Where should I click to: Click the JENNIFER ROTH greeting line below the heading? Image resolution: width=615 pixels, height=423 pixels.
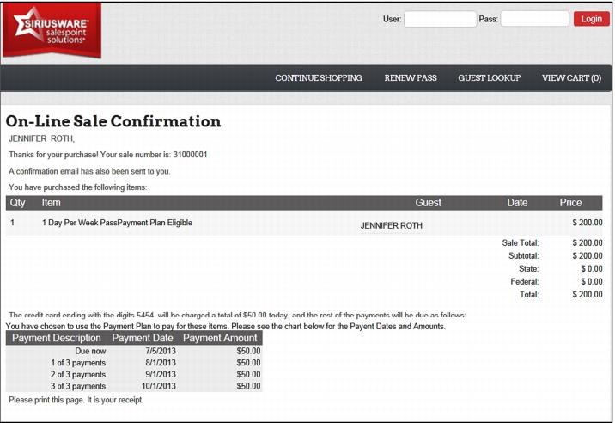click(41, 138)
